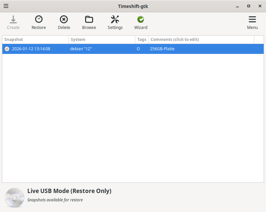The width and height of the screenshot is (266, 212).
Task: Click the Comments (click to edit) header
Action: click(x=174, y=40)
